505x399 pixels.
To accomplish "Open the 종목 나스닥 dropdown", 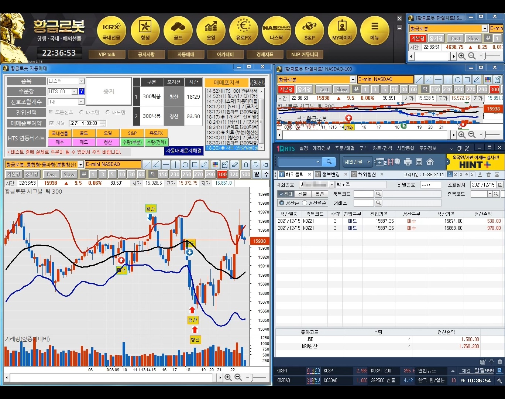I will point(66,81).
